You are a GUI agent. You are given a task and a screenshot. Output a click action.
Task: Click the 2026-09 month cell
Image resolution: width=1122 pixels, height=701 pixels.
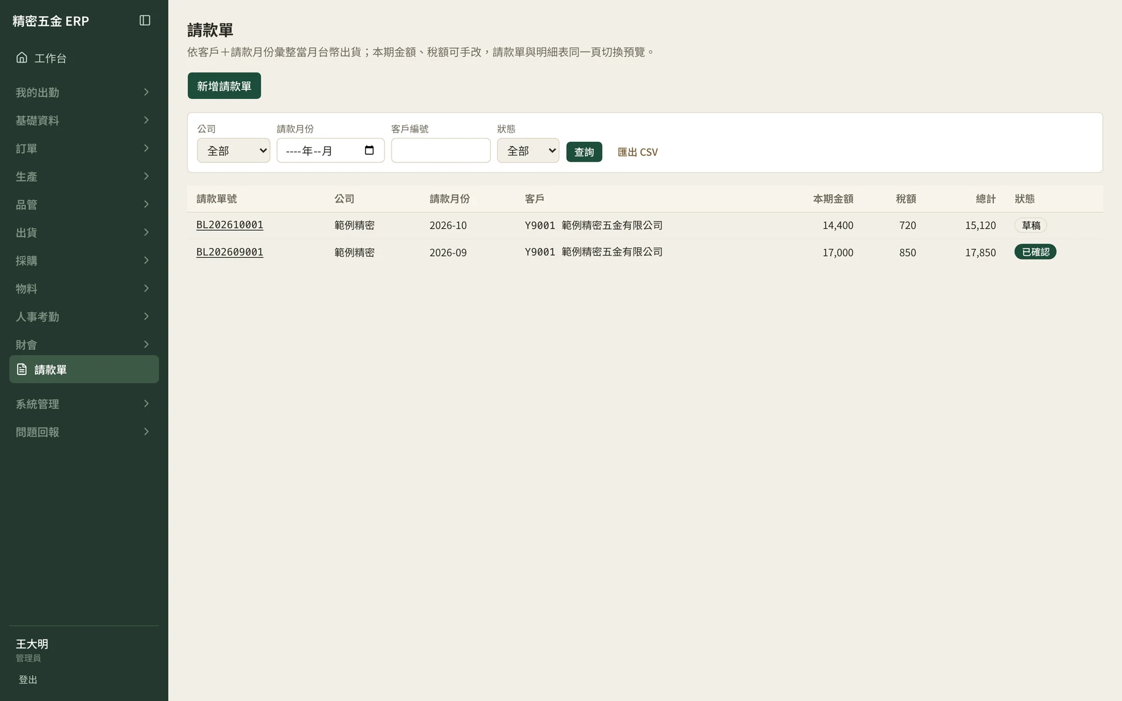click(x=448, y=252)
